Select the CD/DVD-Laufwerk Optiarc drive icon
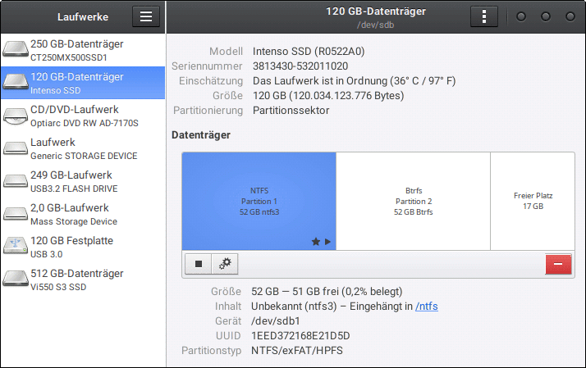This screenshot has width=586, height=368. tap(16, 116)
